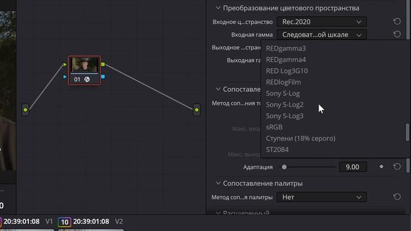Click the Адаптация value field 9.00
Viewport: 411px width, 231px height.
click(353, 167)
